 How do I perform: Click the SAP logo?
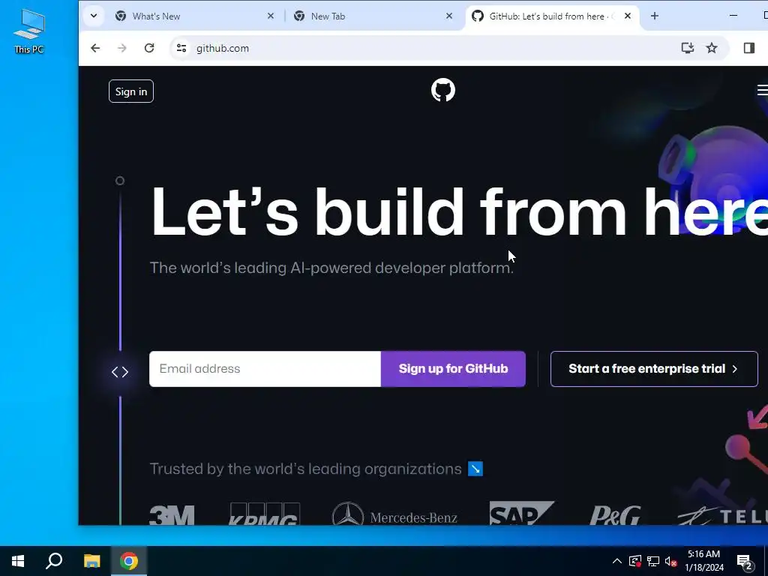(522, 513)
